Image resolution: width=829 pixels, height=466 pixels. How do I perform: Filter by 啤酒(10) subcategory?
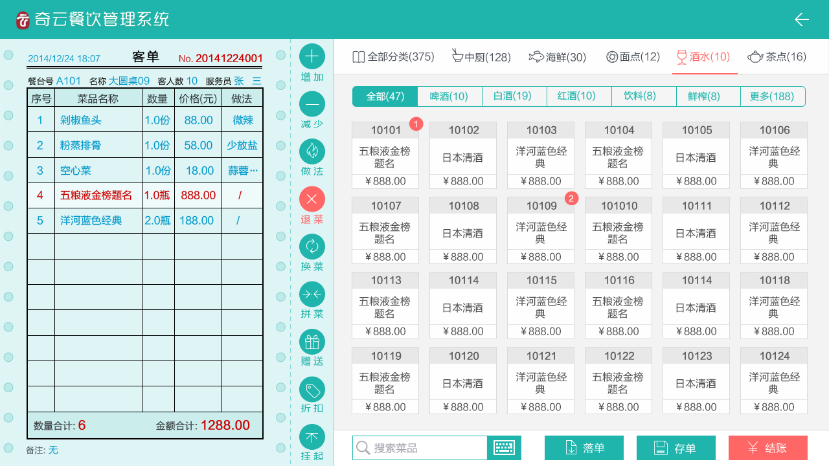[449, 96]
